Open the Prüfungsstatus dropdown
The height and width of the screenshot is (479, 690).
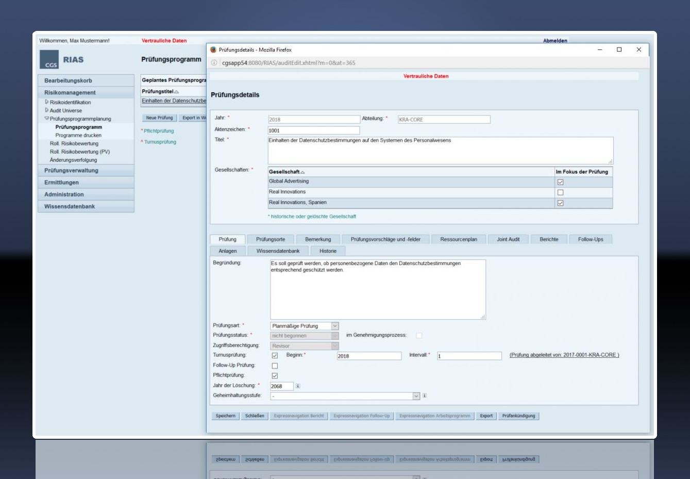pyautogui.click(x=305, y=336)
